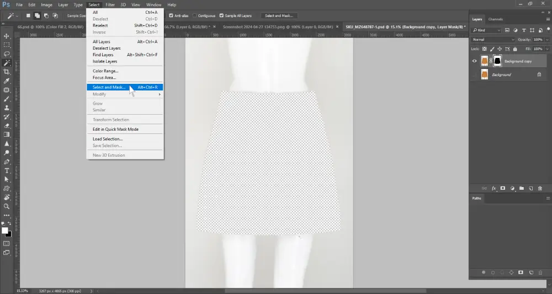The image size is (552, 294).
Task: Click Add to selection mode icon
Action: (x=37, y=15)
